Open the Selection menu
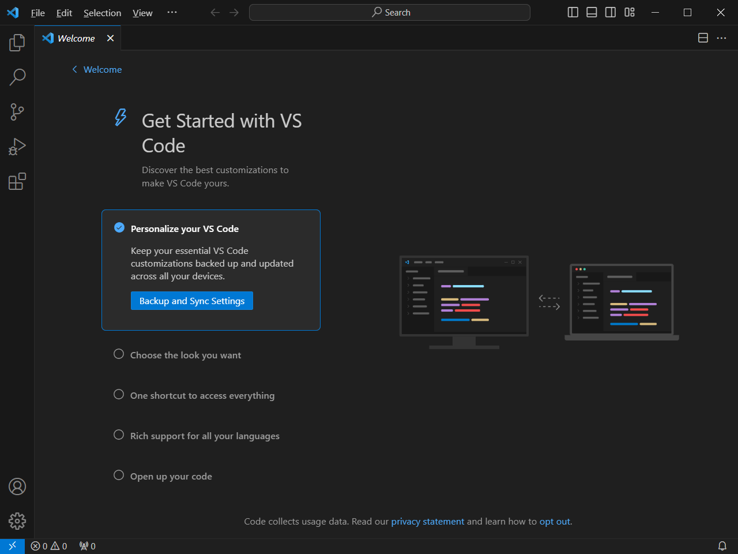The image size is (738, 554). pyautogui.click(x=102, y=13)
